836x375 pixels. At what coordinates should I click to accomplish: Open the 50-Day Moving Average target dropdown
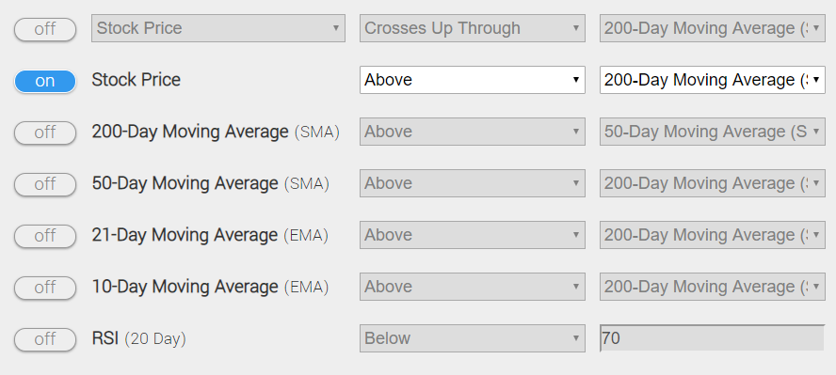click(x=713, y=132)
